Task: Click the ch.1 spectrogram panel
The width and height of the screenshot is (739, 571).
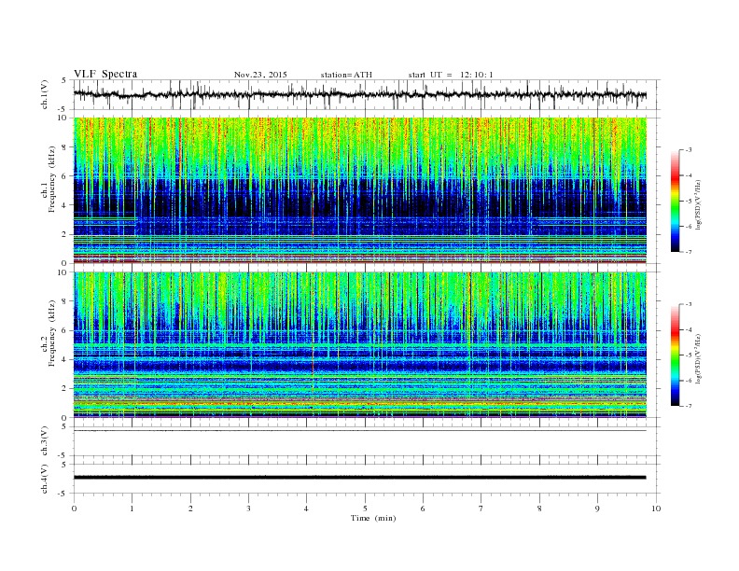Action: 360,190
